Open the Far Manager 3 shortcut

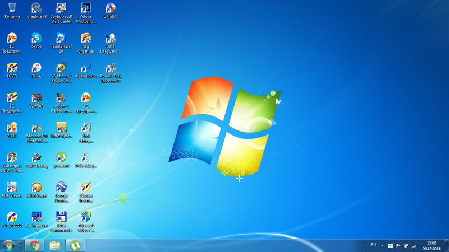pyautogui.click(x=36, y=217)
